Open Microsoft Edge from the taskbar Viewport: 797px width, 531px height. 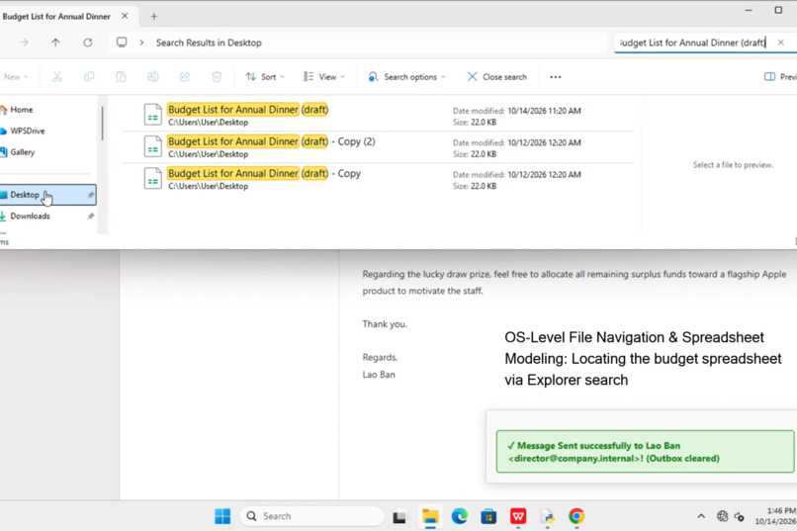460,516
